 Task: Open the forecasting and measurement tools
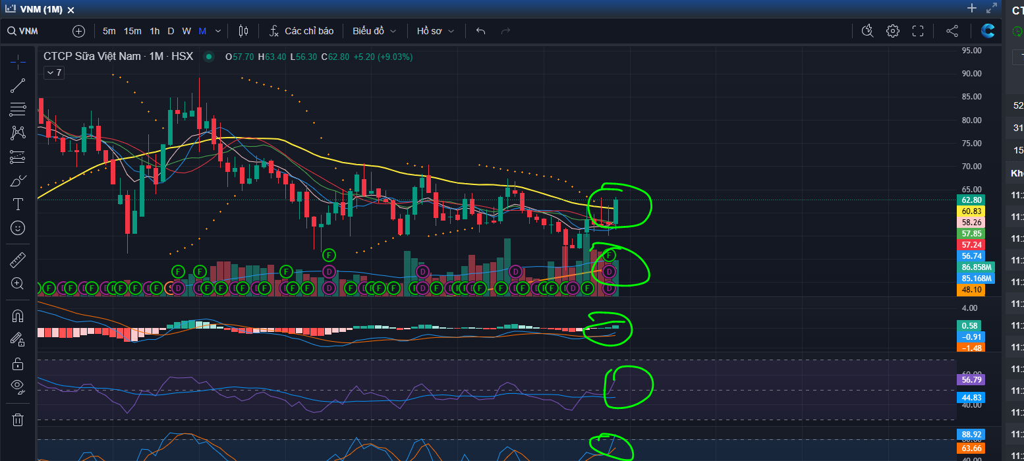(18, 157)
